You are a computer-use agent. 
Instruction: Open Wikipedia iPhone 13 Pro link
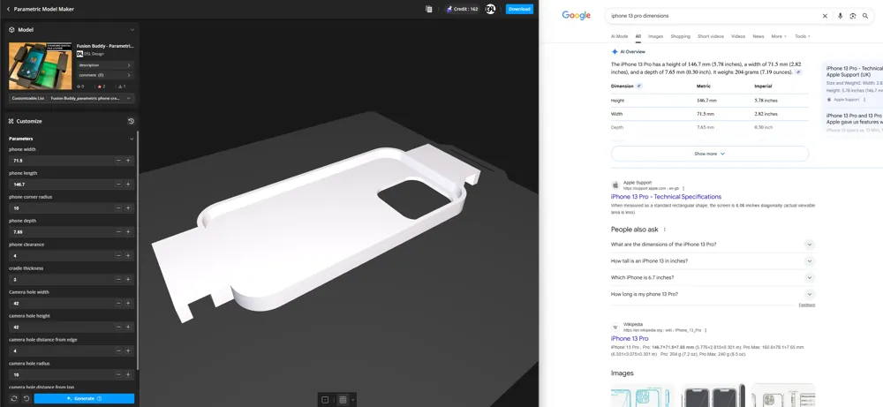630,338
